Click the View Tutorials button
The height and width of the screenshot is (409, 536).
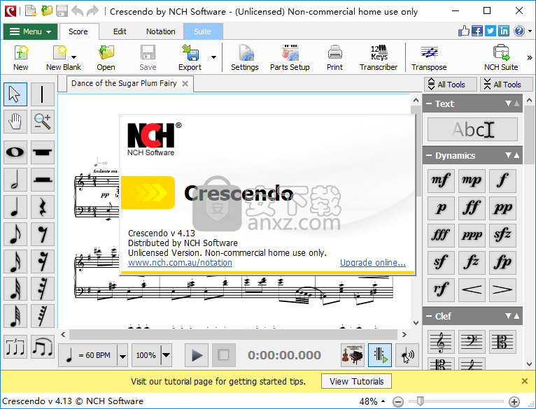pos(356,381)
